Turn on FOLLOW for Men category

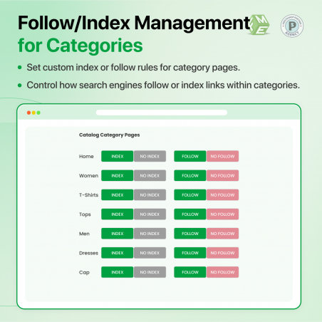190,234
